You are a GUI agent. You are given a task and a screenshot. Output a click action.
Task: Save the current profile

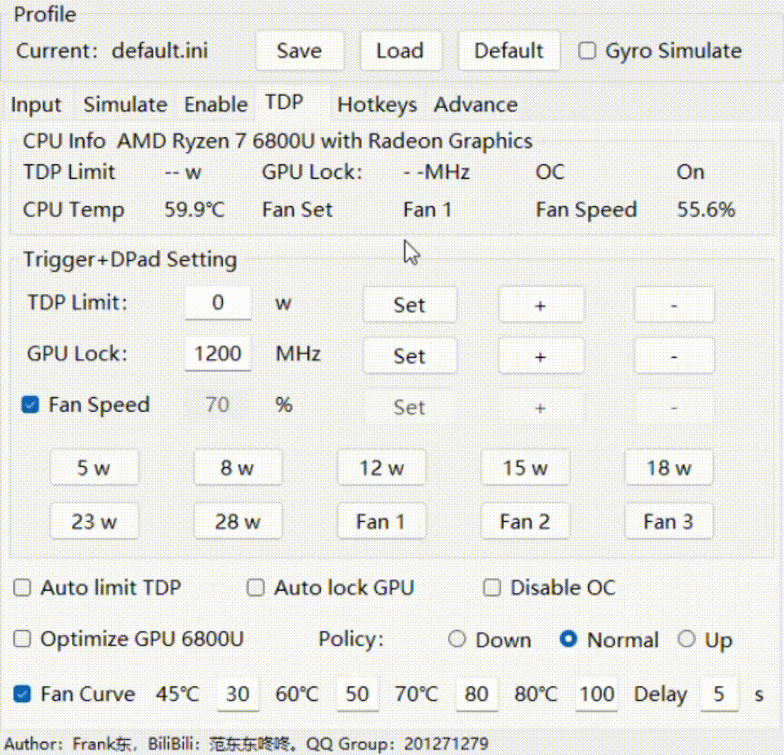pyautogui.click(x=300, y=51)
